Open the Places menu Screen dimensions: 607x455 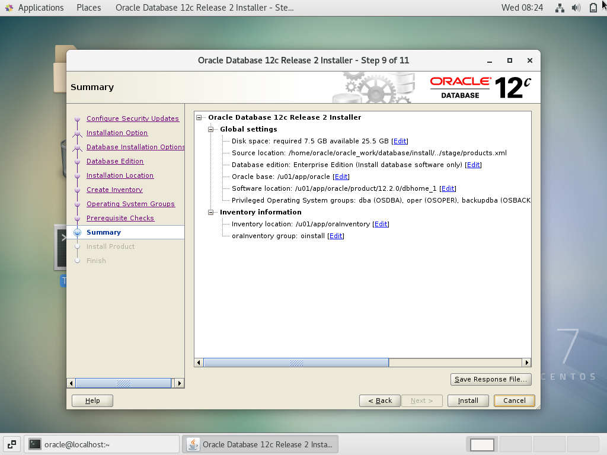[x=89, y=8]
